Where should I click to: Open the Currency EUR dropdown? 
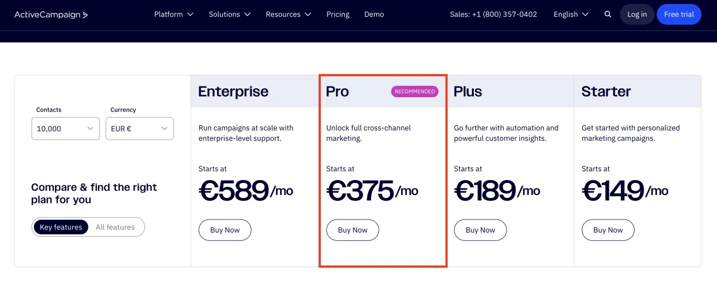pyautogui.click(x=139, y=128)
